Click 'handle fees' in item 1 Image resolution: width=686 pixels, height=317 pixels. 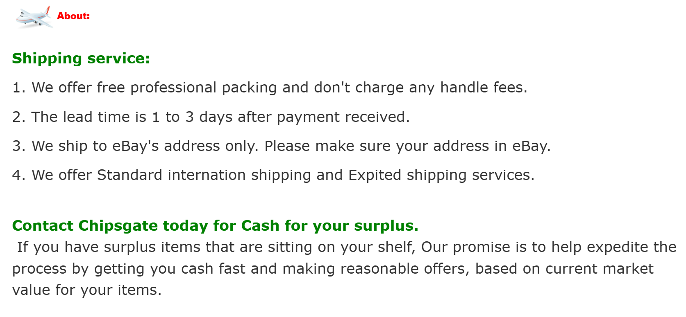484,88
